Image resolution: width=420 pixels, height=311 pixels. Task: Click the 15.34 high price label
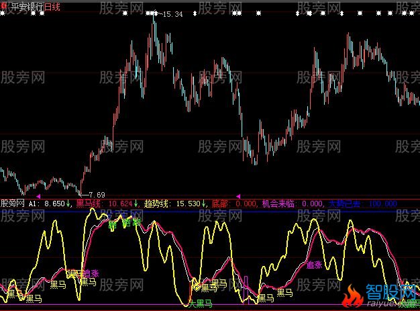pyautogui.click(x=173, y=14)
